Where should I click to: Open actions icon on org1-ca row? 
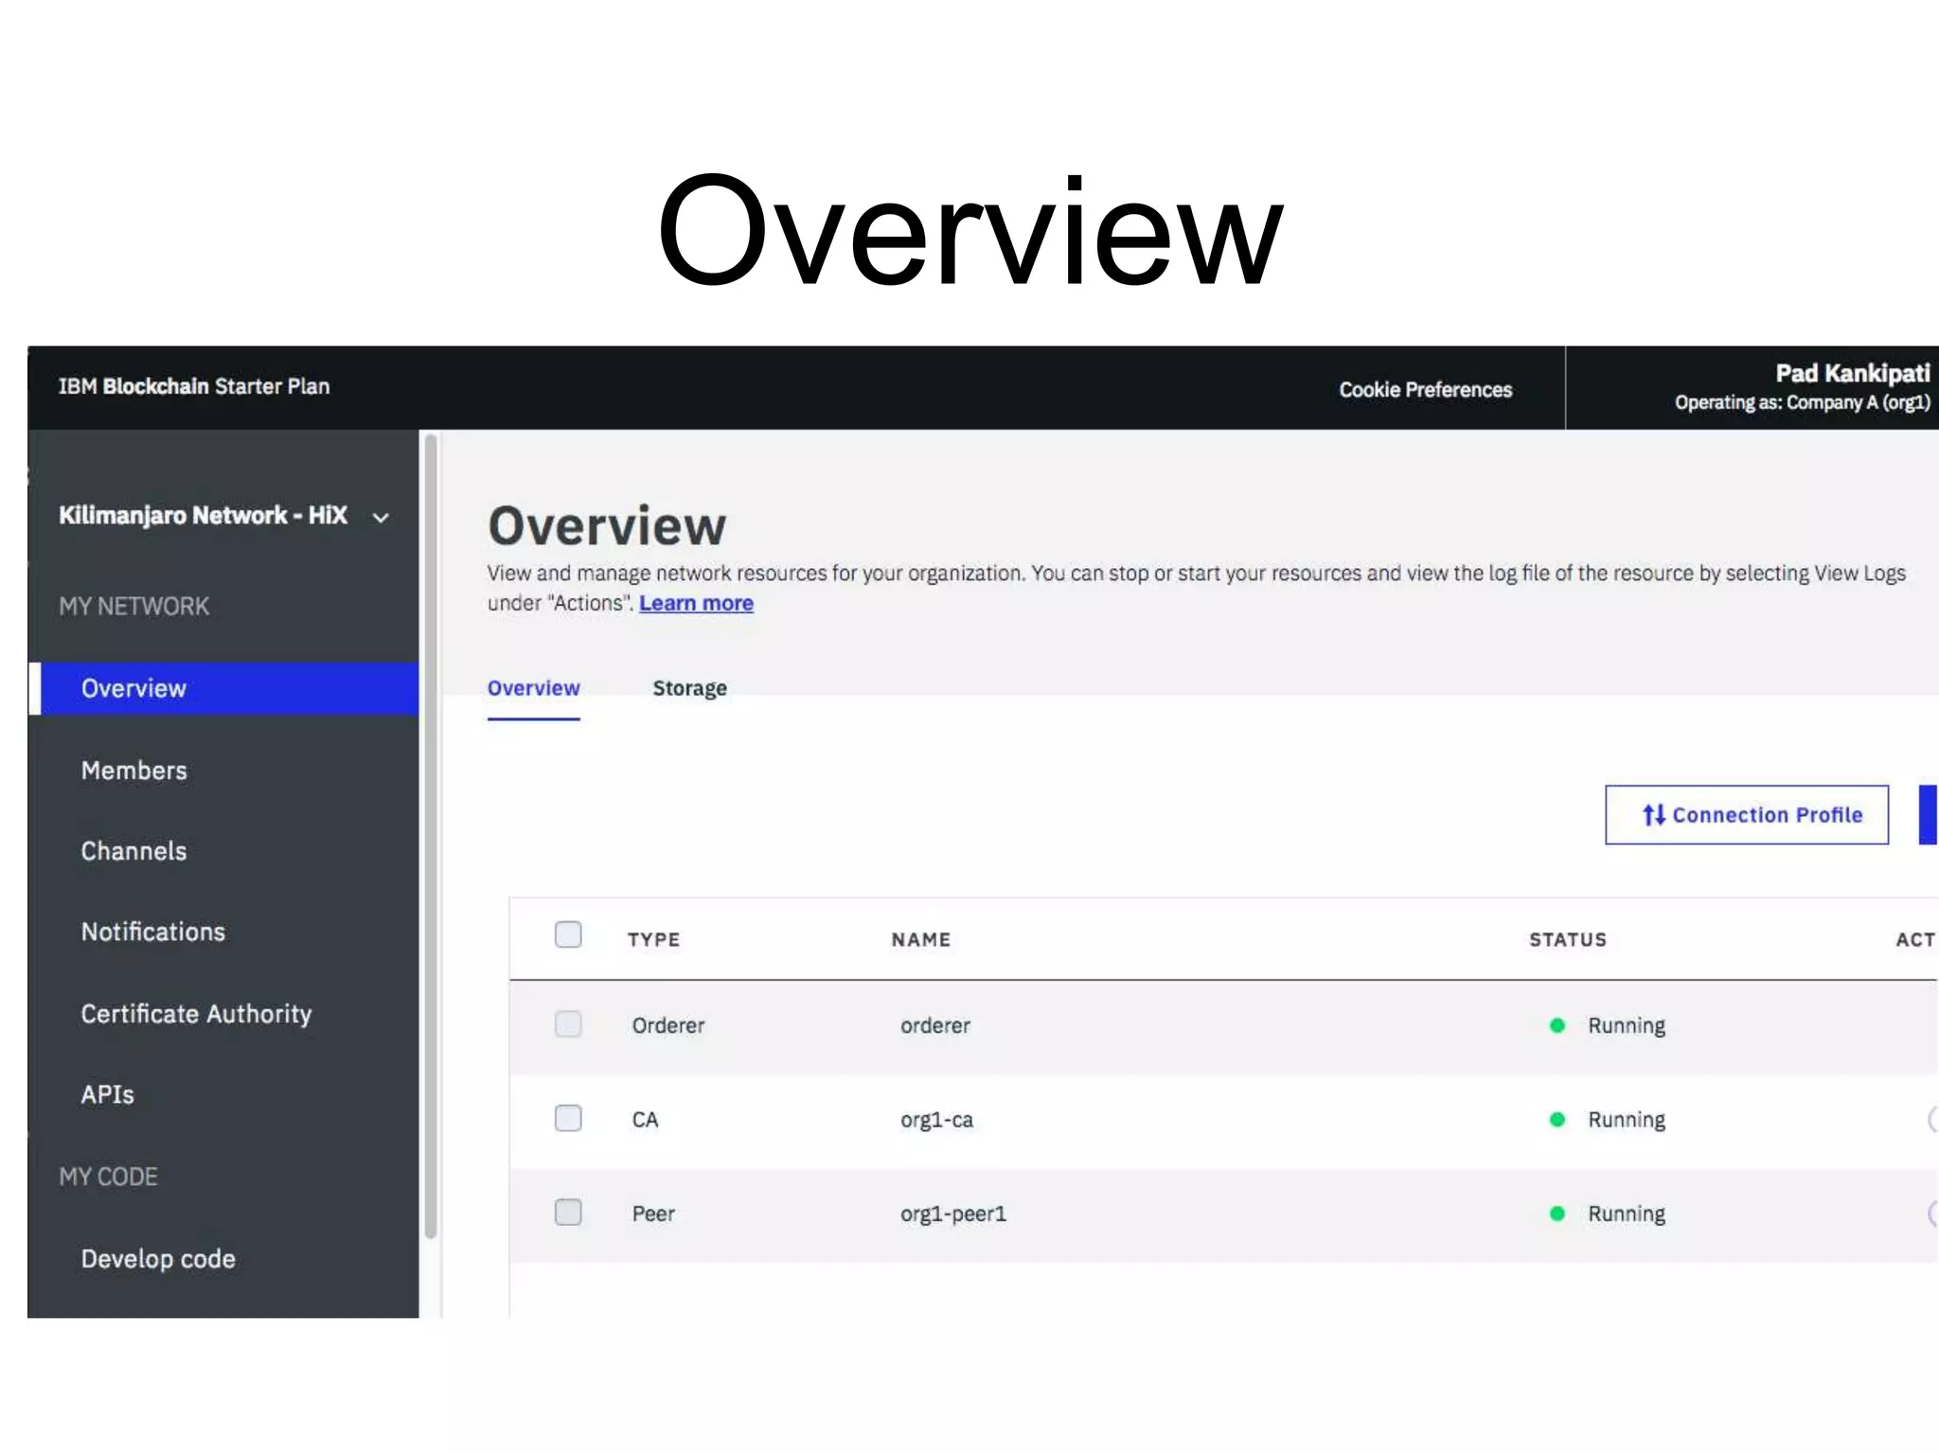(x=1931, y=1119)
